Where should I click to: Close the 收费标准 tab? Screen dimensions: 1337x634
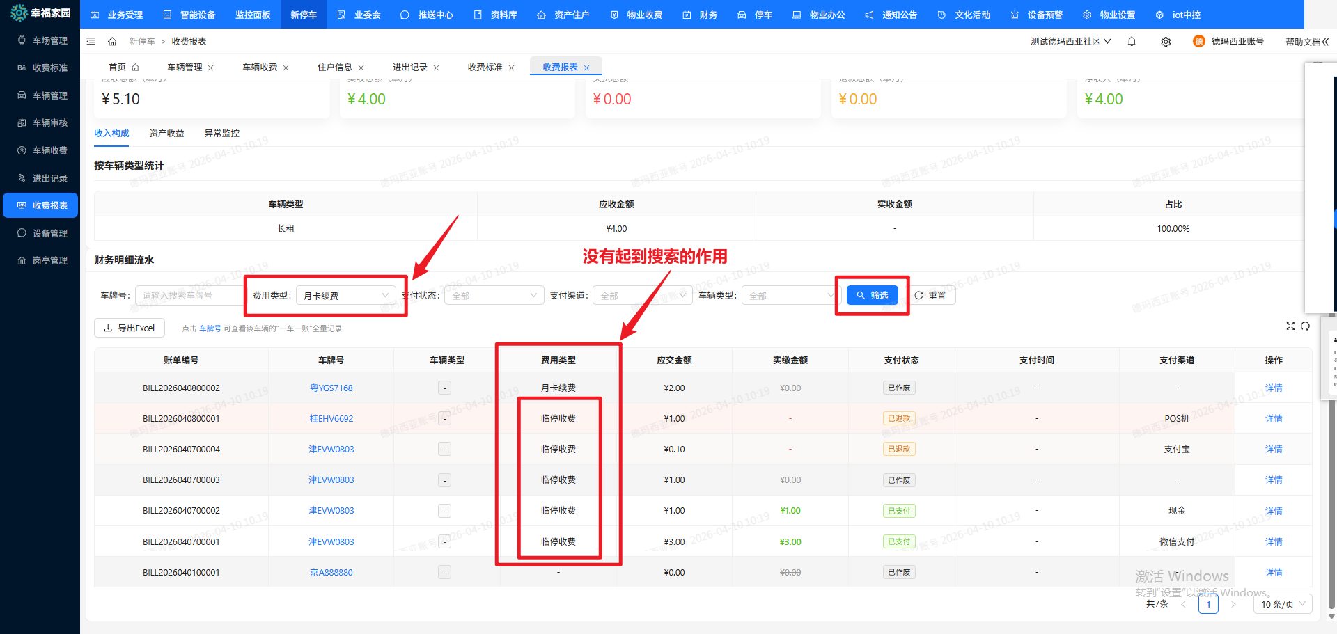[x=512, y=68]
